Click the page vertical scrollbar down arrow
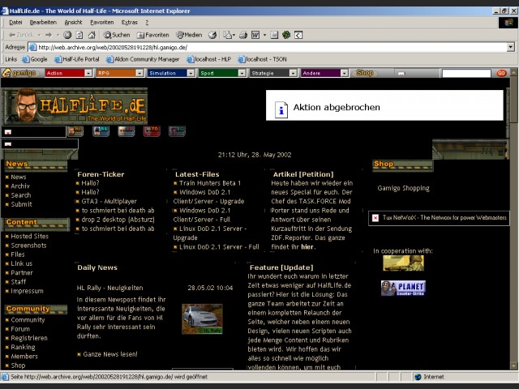Screen dimensions: 519x389 pos(514,365)
